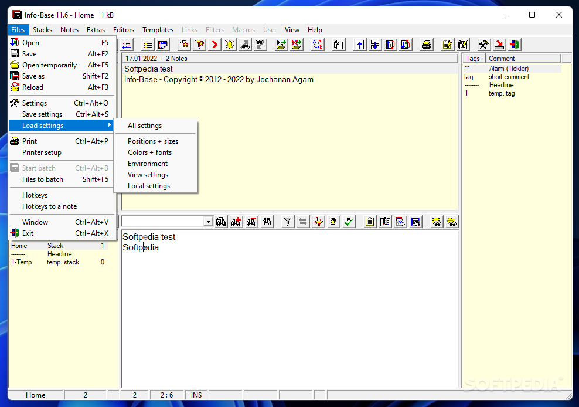Click the Tags column header
The image size is (579, 407).
click(474, 59)
